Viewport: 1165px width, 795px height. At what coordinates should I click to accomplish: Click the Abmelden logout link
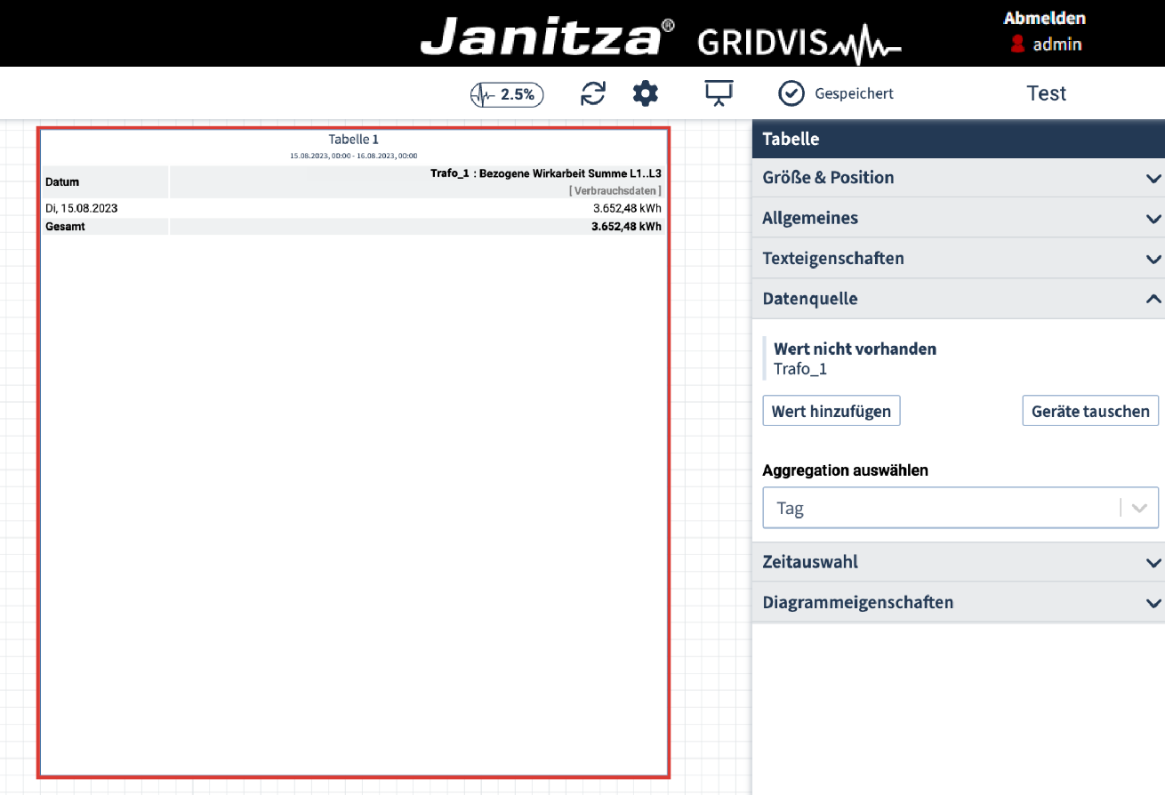[x=1044, y=18]
